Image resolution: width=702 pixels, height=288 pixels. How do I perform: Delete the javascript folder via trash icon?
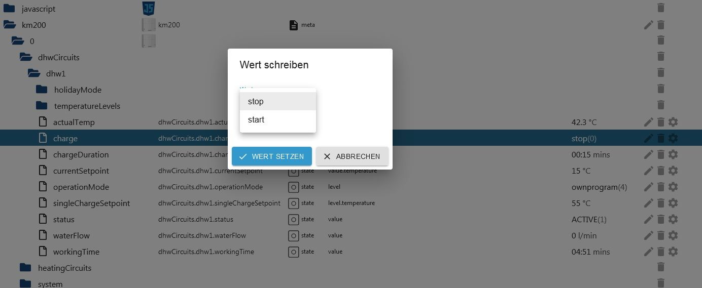pos(660,8)
